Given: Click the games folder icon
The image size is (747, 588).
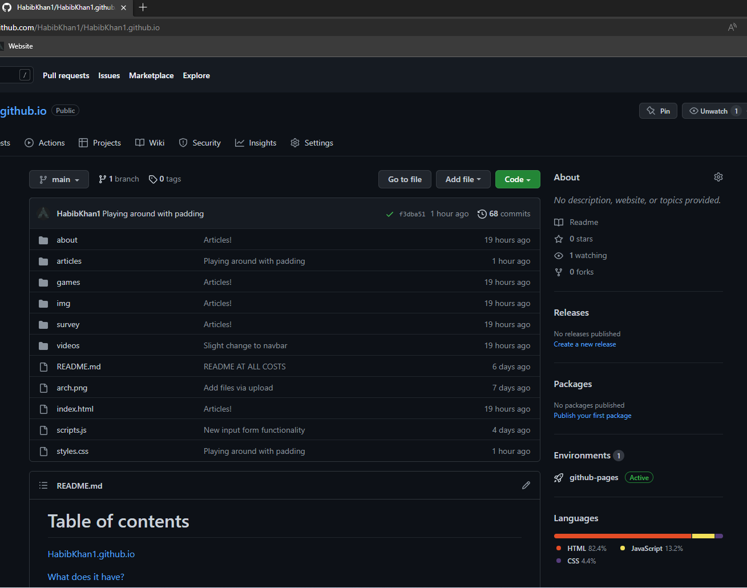Looking at the screenshot, I should tap(43, 283).
